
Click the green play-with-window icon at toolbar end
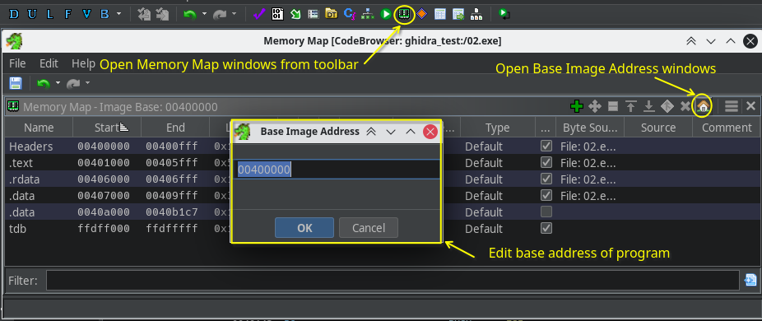(x=505, y=14)
